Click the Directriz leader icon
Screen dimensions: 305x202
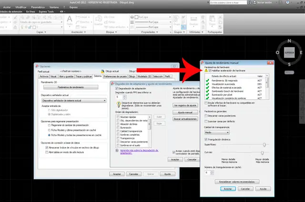(x=78, y=22)
